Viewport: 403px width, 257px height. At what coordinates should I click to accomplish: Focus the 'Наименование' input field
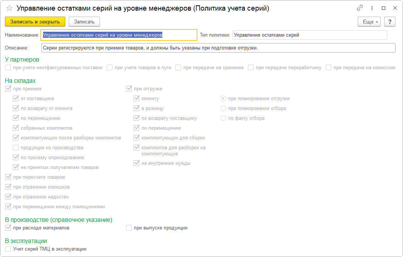(119, 35)
